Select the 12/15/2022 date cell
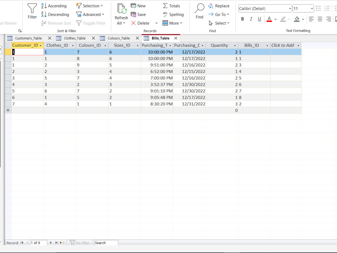Viewport: 337px width, 253px height. (x=189, y=72)
